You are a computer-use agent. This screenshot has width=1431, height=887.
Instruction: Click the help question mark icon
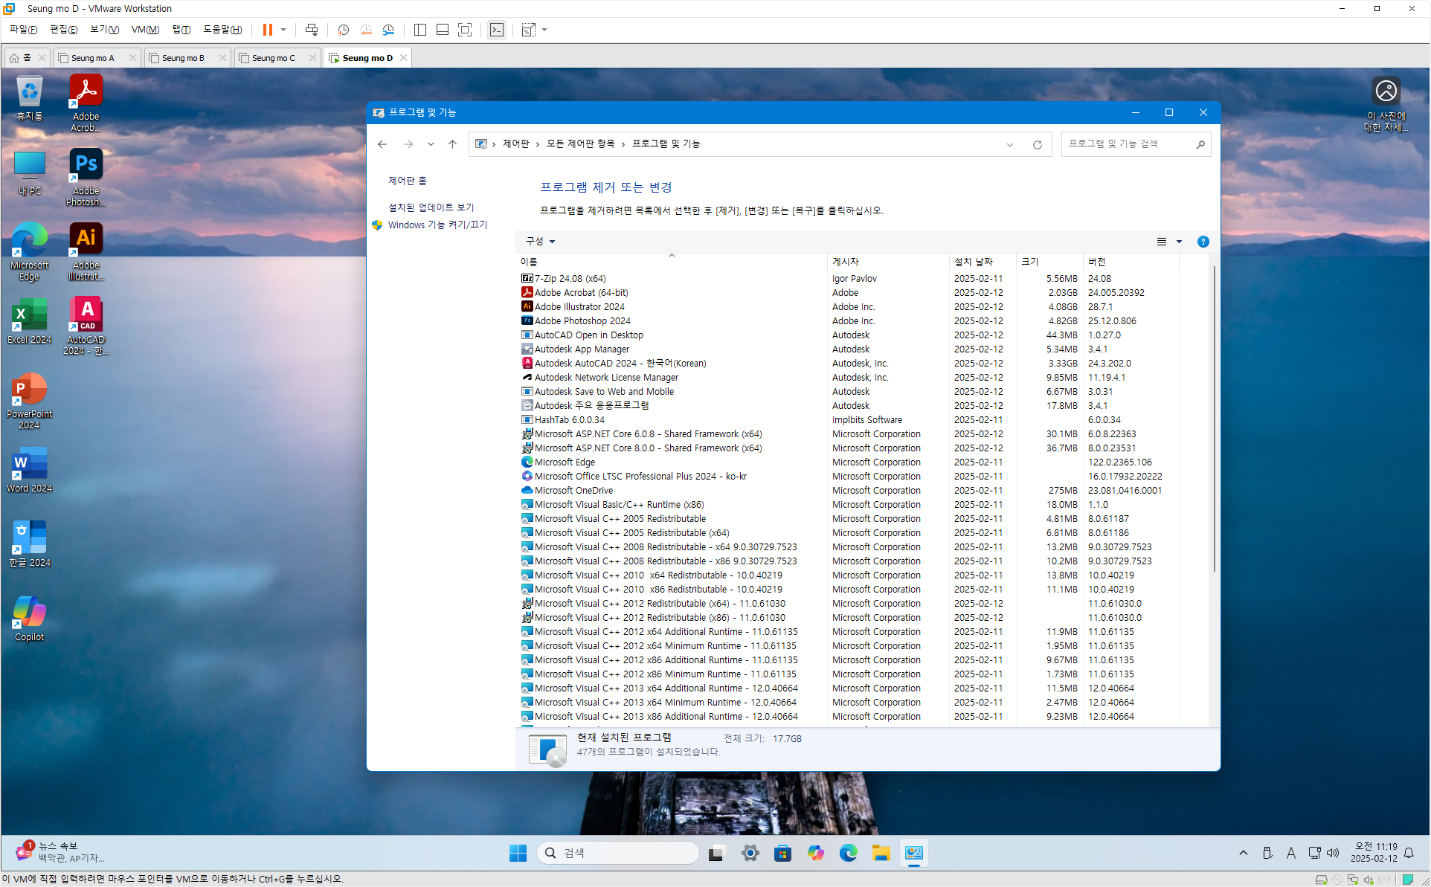[1203, 242]
